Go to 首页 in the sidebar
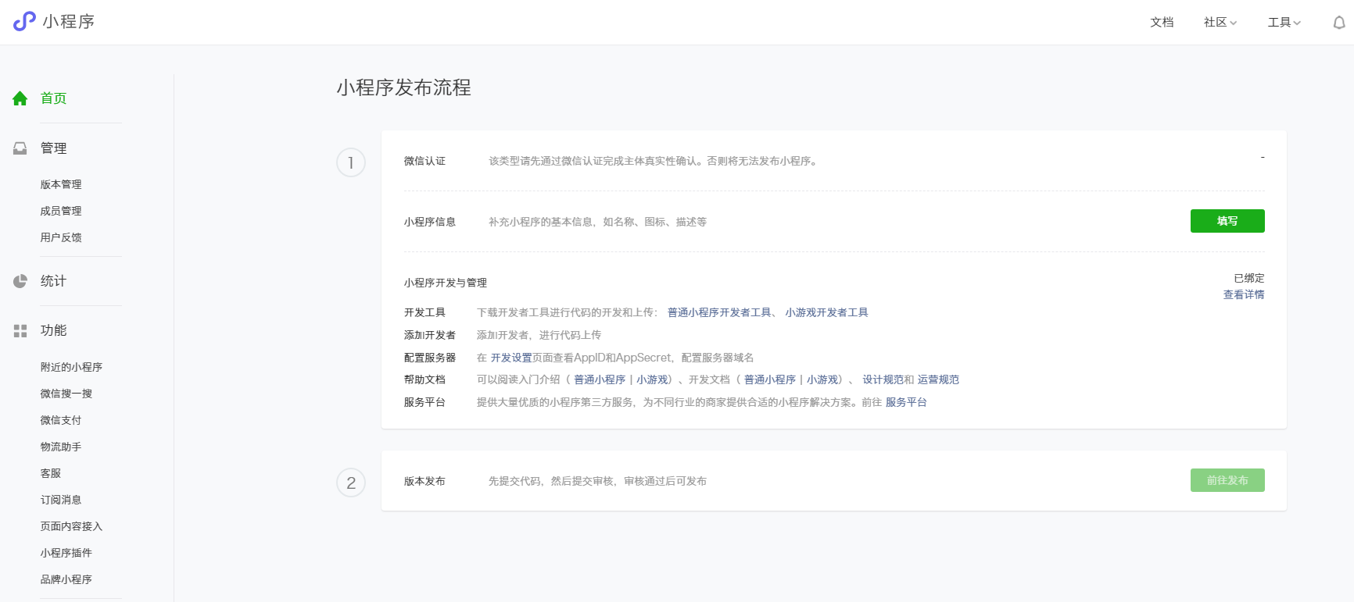This screenshot has height=602, width=1354. 53,98
